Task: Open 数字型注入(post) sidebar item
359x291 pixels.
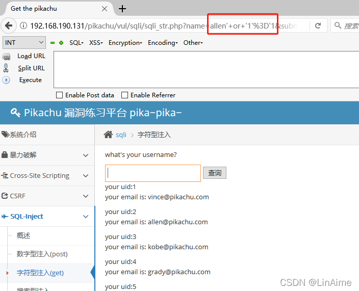Action: [x=42, y=254]
